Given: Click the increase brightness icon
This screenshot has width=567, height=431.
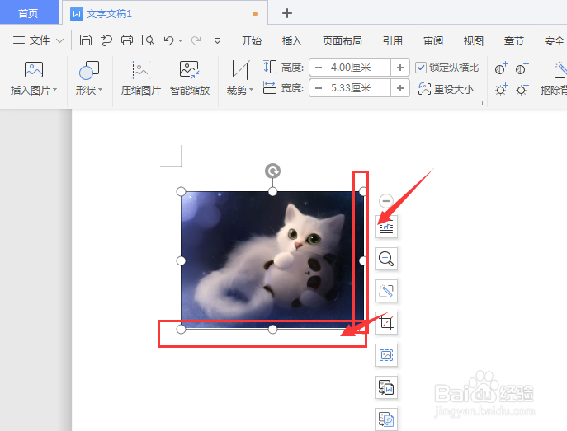Looking at the screenshot, I should [x=502, y=89].
